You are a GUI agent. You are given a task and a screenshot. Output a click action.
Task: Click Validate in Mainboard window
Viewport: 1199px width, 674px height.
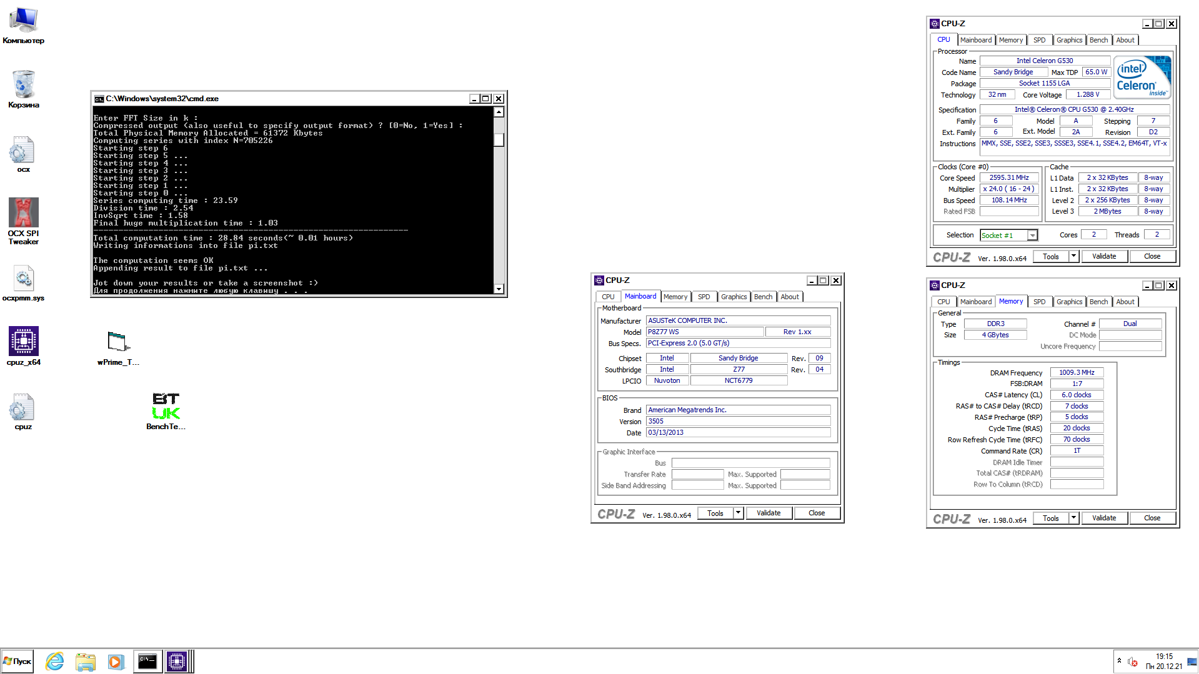pyautogui.click(x=769, y=513)
